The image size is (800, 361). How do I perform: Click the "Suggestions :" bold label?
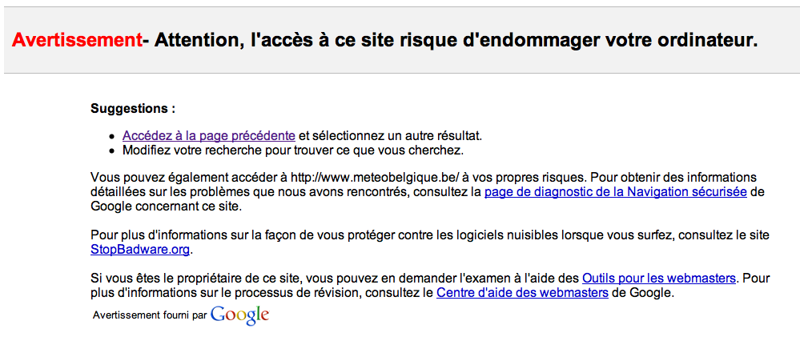(x=133, y=108)
